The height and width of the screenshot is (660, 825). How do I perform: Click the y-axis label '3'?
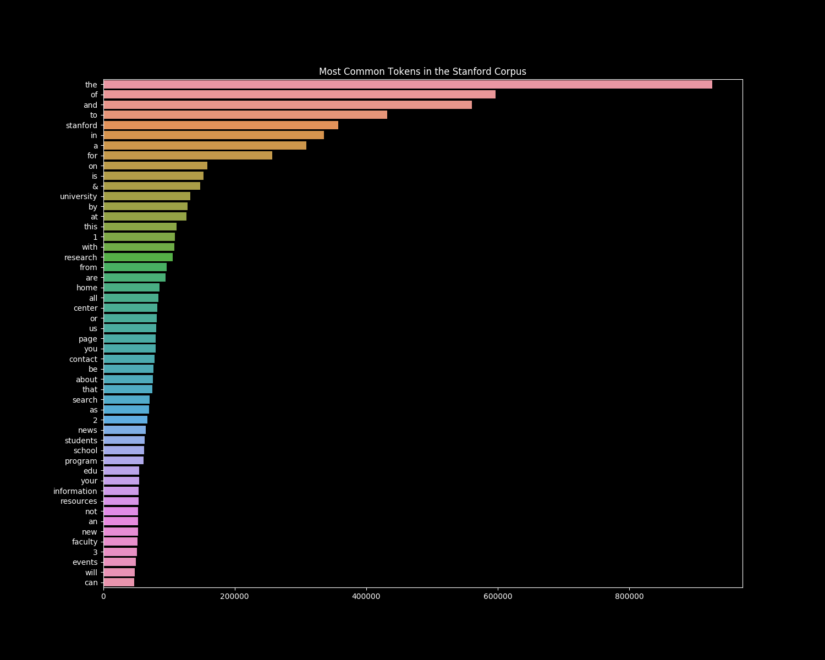point(95,552)
